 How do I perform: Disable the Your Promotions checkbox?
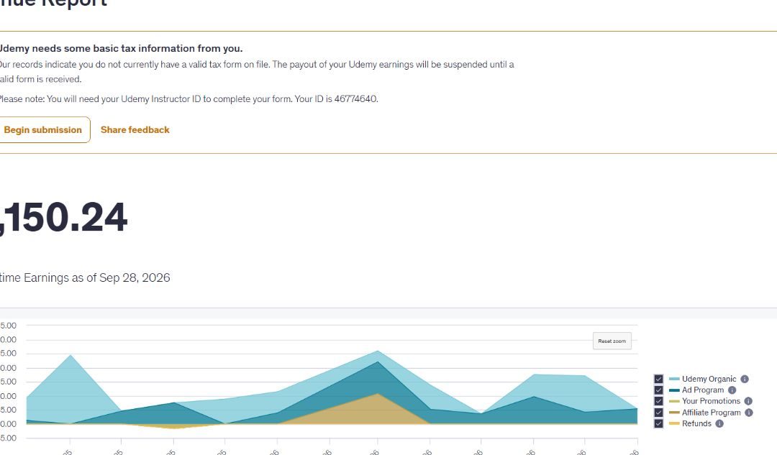coord(658,401)
